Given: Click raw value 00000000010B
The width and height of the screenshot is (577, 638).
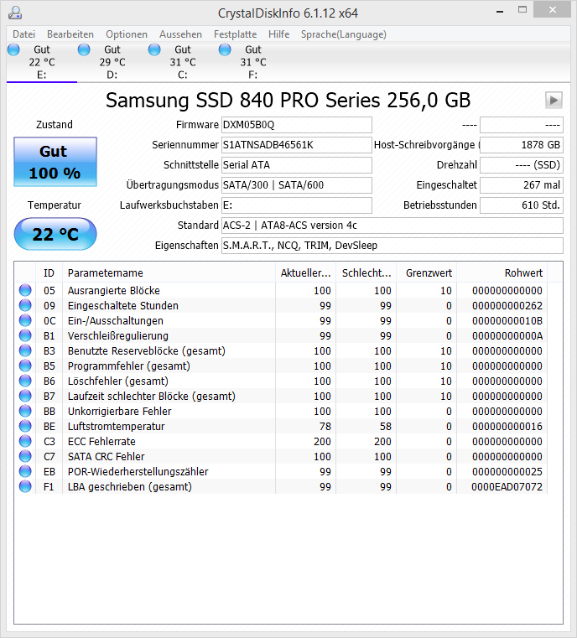Looking at the screenshot, I should pos(507,320).
